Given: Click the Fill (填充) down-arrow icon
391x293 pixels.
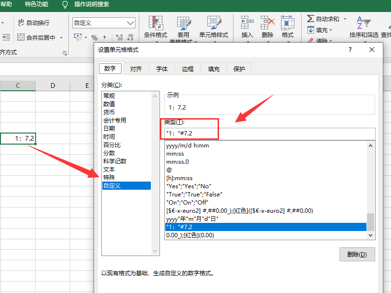Looking at the screenshot, I should point(310,30).
